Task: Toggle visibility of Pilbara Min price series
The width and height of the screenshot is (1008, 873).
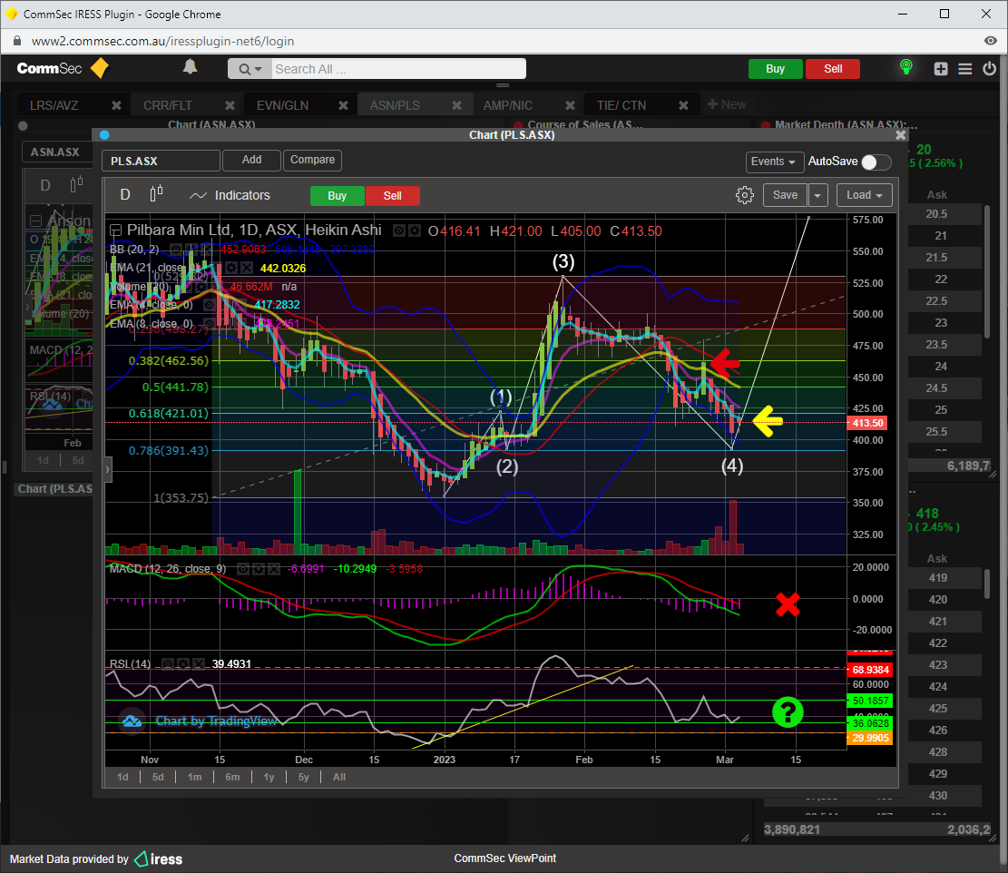Action: point(399,231)
